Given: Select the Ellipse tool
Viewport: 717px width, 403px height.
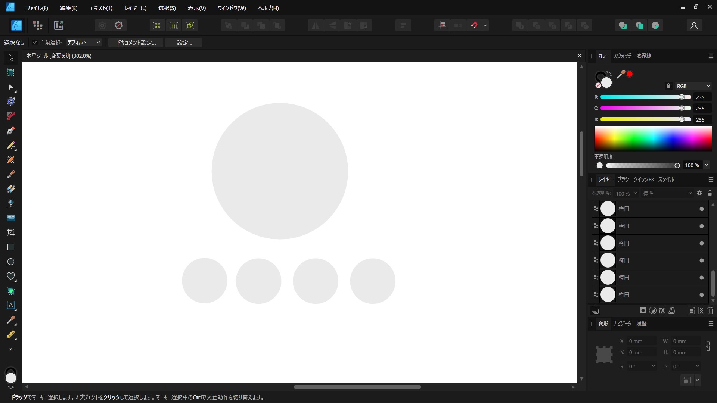Looking at the screenshot, I should 11,262.
